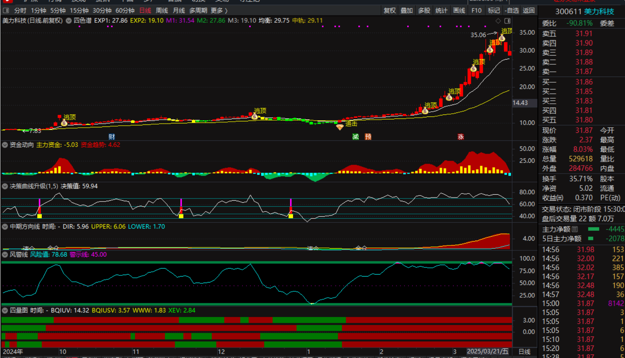Image resolution: width=625 pixels, height=358 pixels.
Task: Expand 更多 timeframe options
Action: pos(219,10)
